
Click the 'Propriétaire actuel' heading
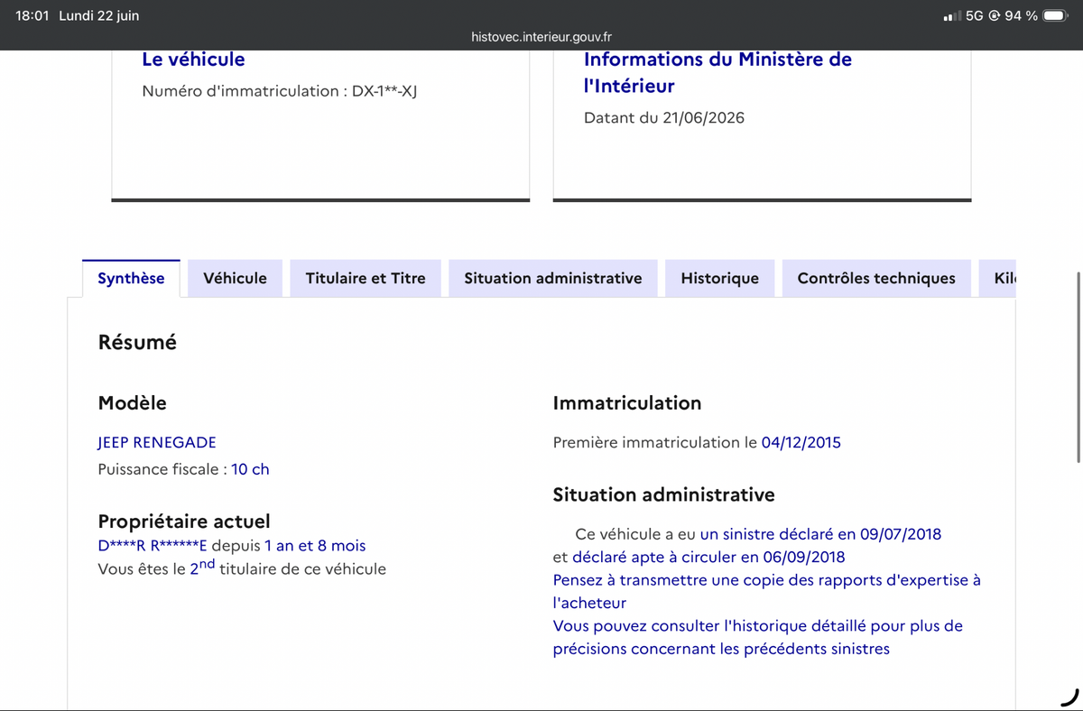184,522
